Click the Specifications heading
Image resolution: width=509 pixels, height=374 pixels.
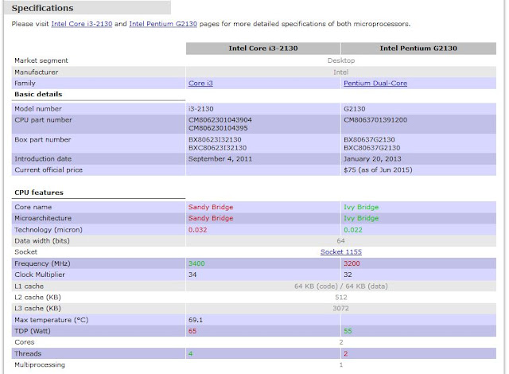click(42, 8)
